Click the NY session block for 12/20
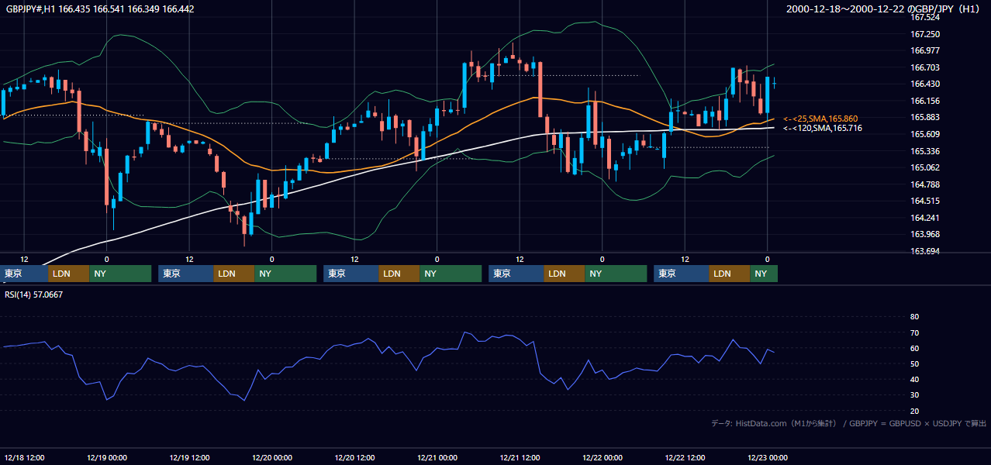The image size is (991, 465). pos(451,274)
